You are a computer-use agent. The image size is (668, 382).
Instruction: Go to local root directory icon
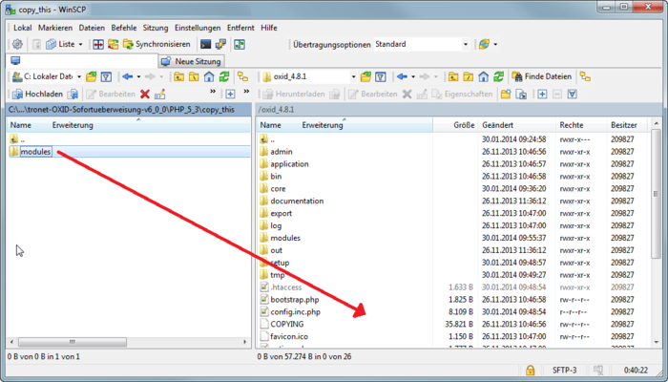coord(194,76)
